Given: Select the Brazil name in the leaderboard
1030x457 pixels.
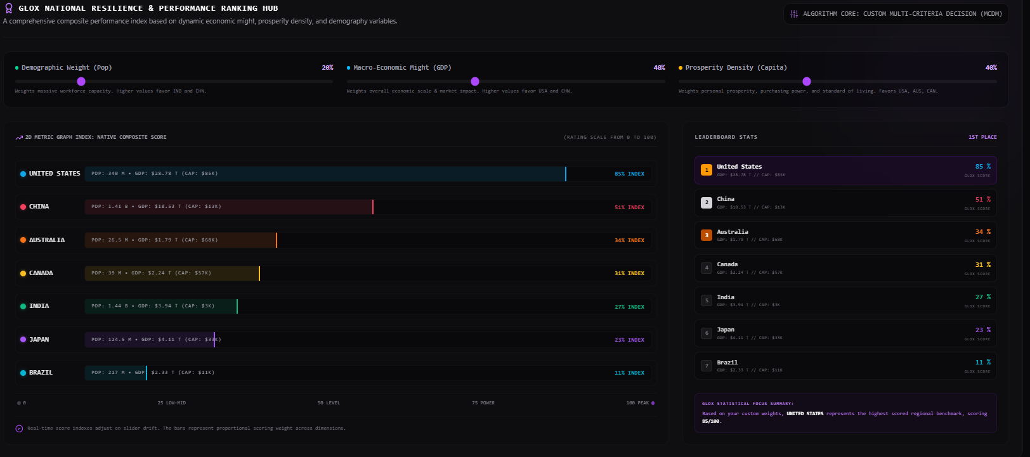Looking at the screenshot, I should pos(727,363).
